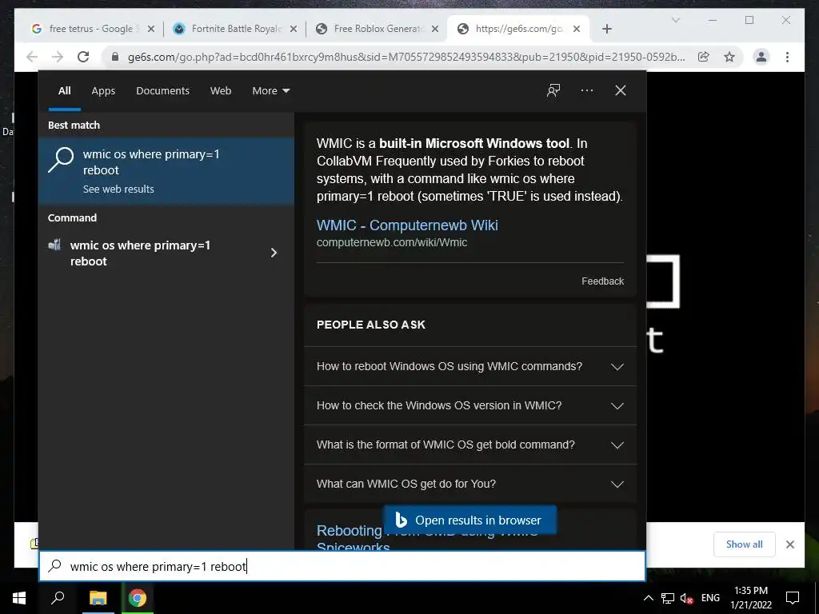Screen dimensions: 819x614
Task: Open the Chrome profile avatar
Action: (x=761, y=57)
